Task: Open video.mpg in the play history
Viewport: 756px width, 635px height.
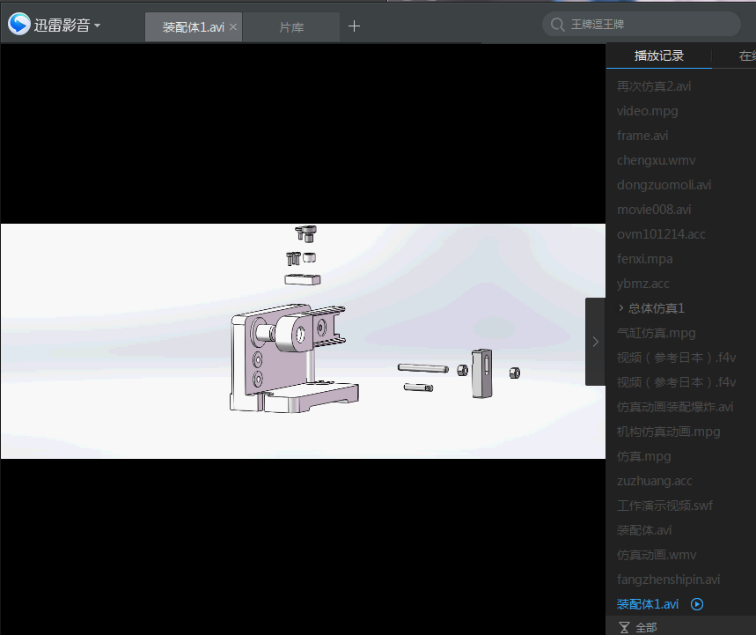Action: 647,111
